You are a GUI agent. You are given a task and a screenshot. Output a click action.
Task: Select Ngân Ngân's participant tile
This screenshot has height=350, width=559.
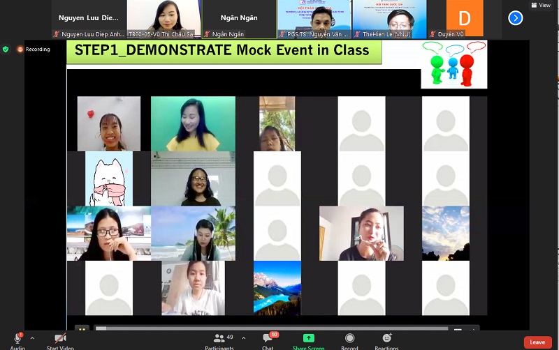pyautogui.click(x=239, y=19)
